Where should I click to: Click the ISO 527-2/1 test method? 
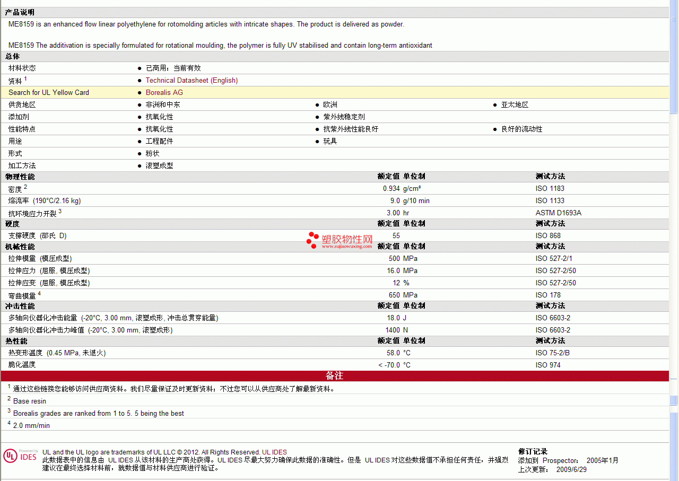click(x=554, y=259)
